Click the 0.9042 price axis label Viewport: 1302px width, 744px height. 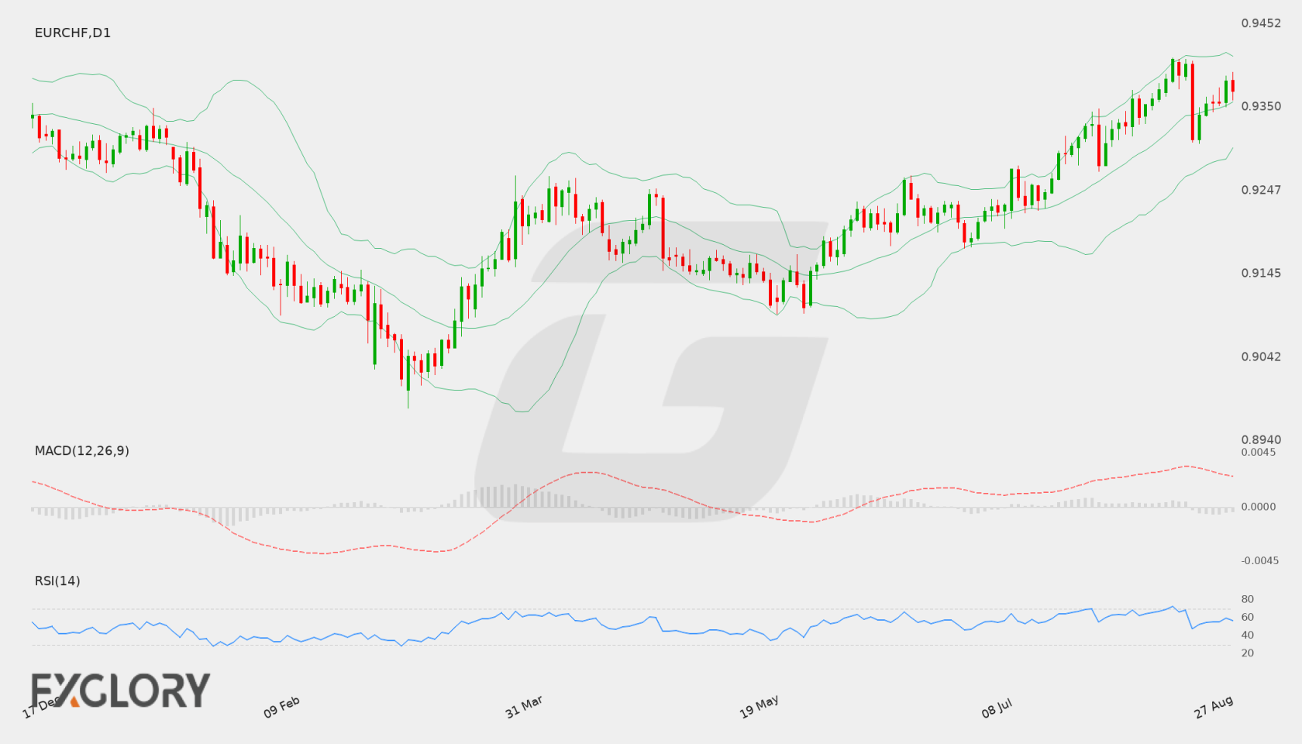1261,356
